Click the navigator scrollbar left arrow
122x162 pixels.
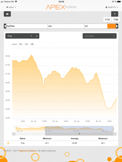tap(14, 134)
